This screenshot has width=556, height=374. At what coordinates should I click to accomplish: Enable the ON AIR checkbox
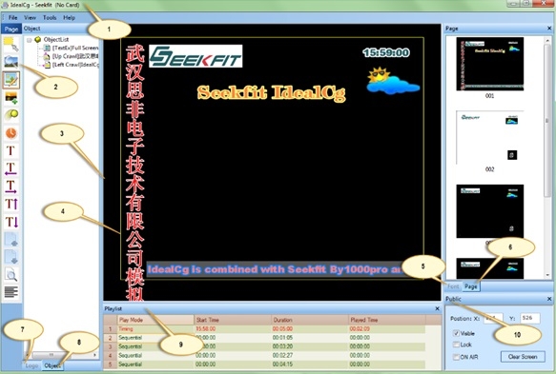pos(457,357)
